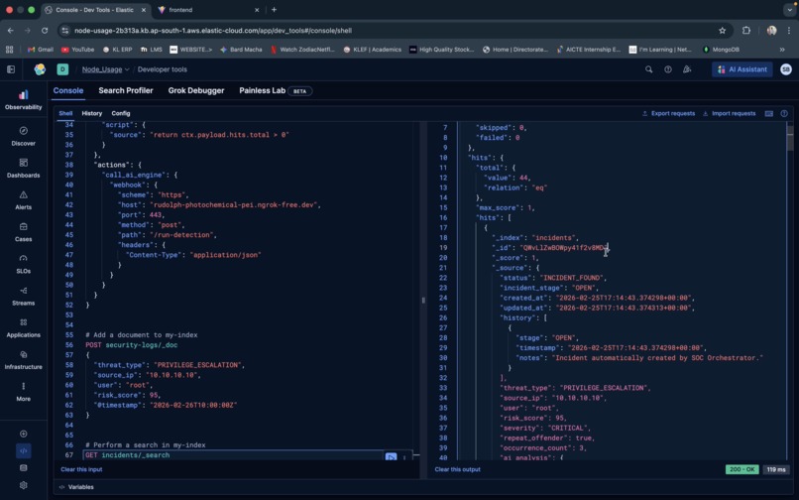Open Applications from the sidebar

(23, 327)
